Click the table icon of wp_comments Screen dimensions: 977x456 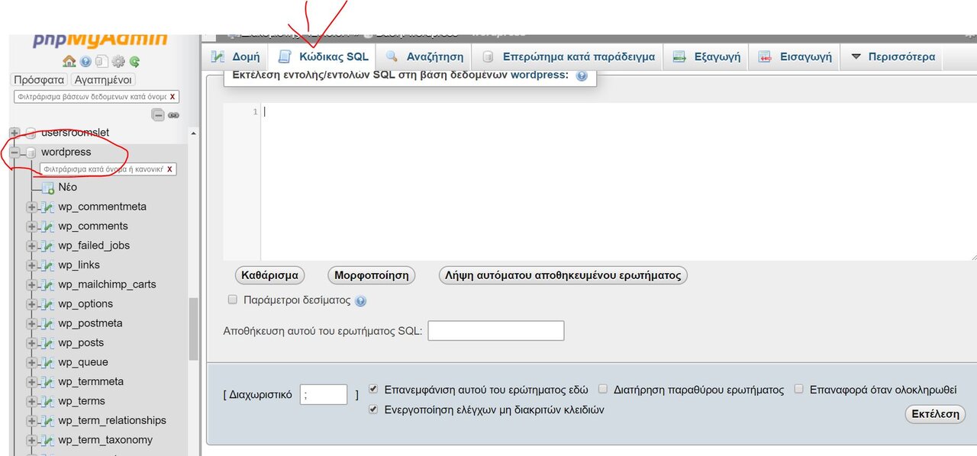point(48,226)
